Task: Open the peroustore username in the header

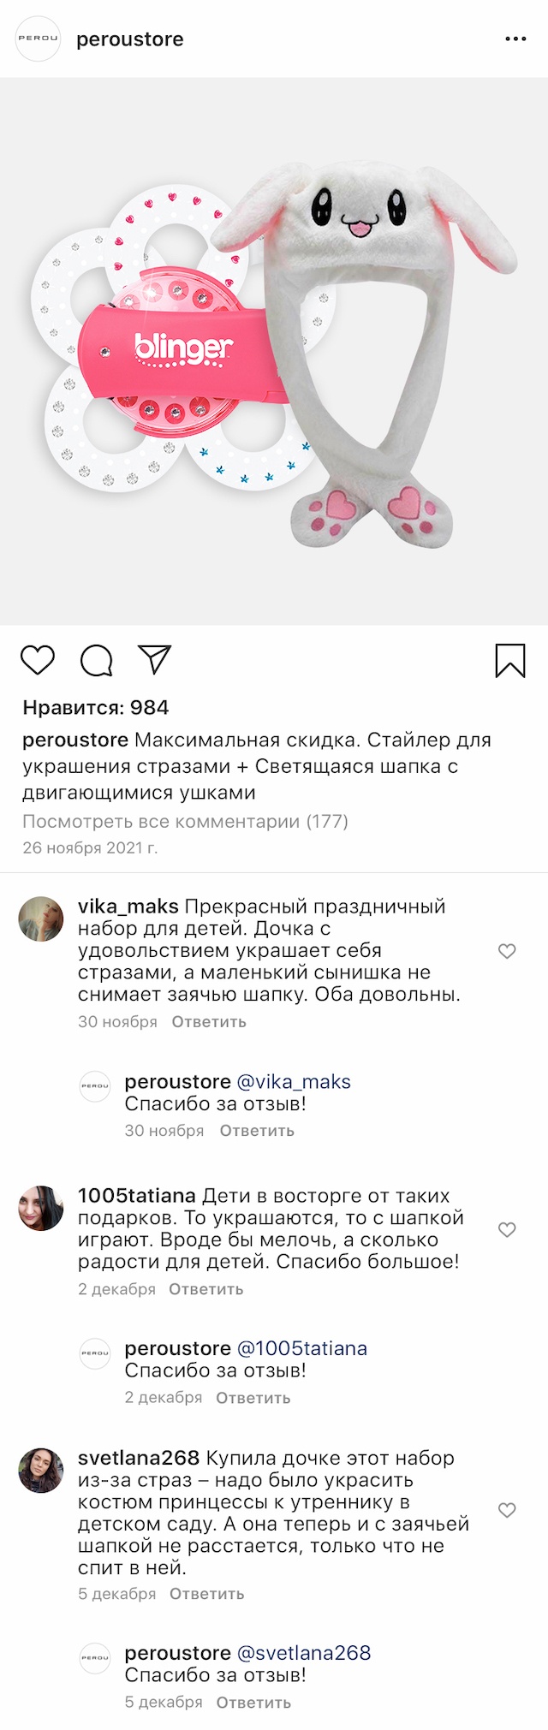Action: click(130, 39)
